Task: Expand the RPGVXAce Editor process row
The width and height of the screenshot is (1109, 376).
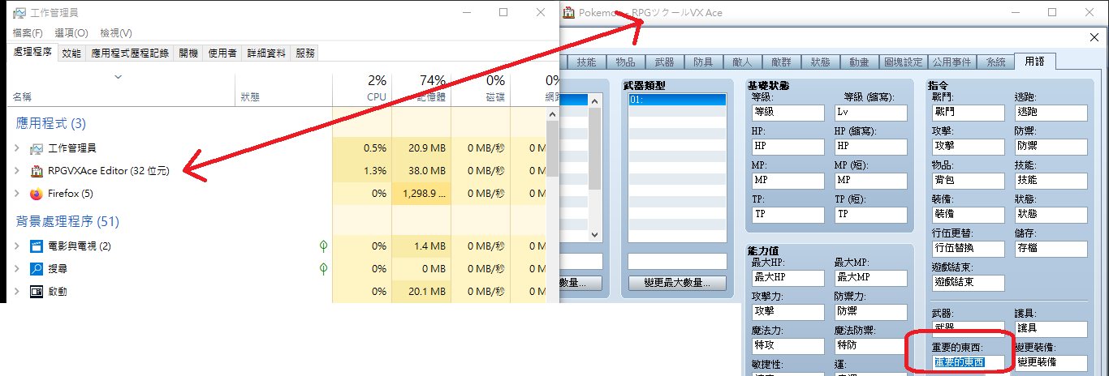Action: pos(17,171)
